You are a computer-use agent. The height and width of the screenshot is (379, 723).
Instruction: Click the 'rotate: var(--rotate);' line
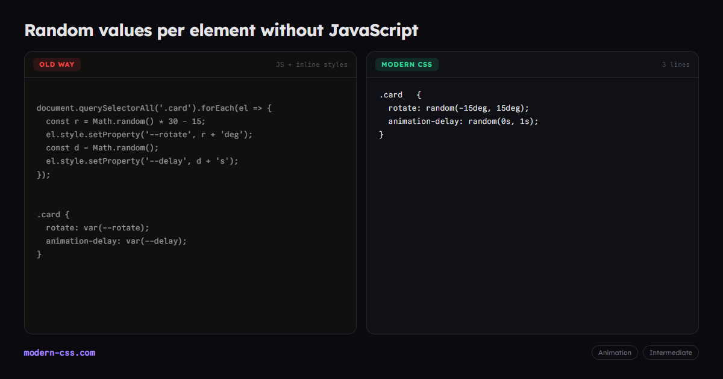pos(98,227)
